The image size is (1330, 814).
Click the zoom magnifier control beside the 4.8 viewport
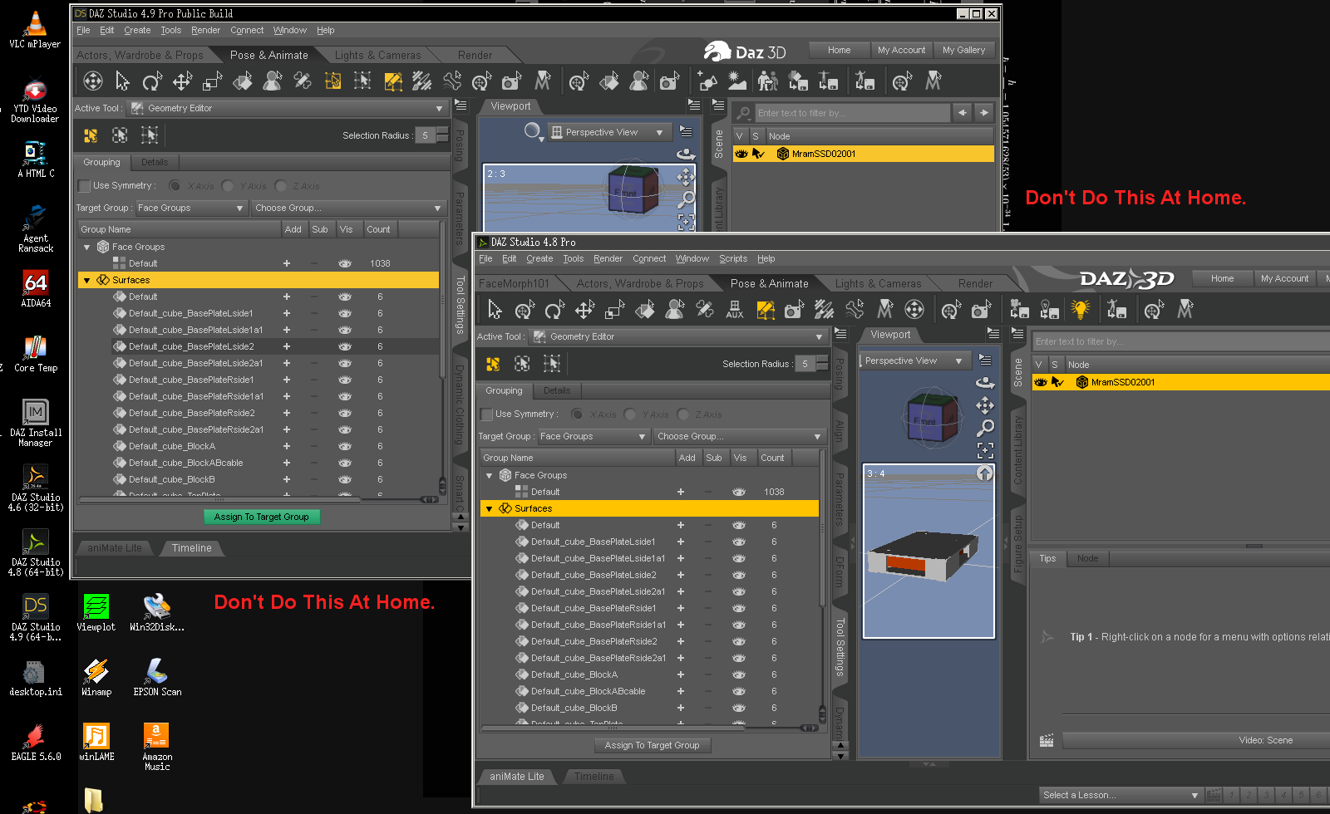click(985, 428)
